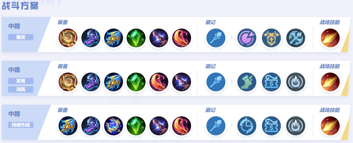This screenshot has width=353, height=143.
Task: Select the fireball battle skill in the 持续作战 row
Action: pos(330,126)
